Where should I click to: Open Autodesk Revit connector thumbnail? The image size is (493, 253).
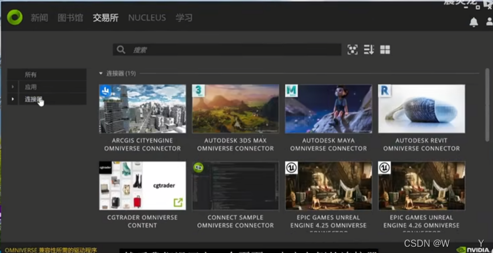click(x=422, y=109)
